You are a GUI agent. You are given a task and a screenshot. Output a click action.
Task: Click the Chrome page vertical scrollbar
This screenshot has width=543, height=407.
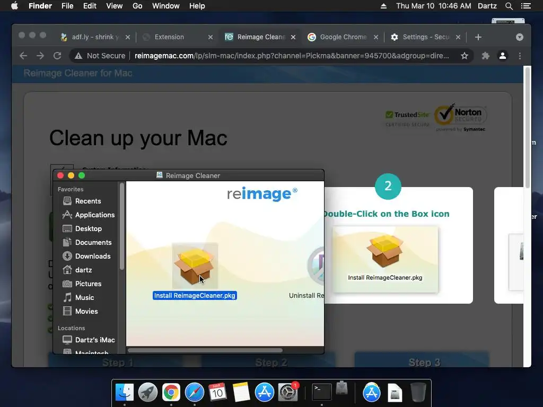pos(528,128)
